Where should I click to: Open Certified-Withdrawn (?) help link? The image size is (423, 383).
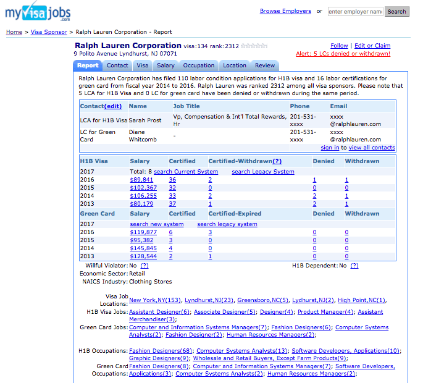point(277,161)
